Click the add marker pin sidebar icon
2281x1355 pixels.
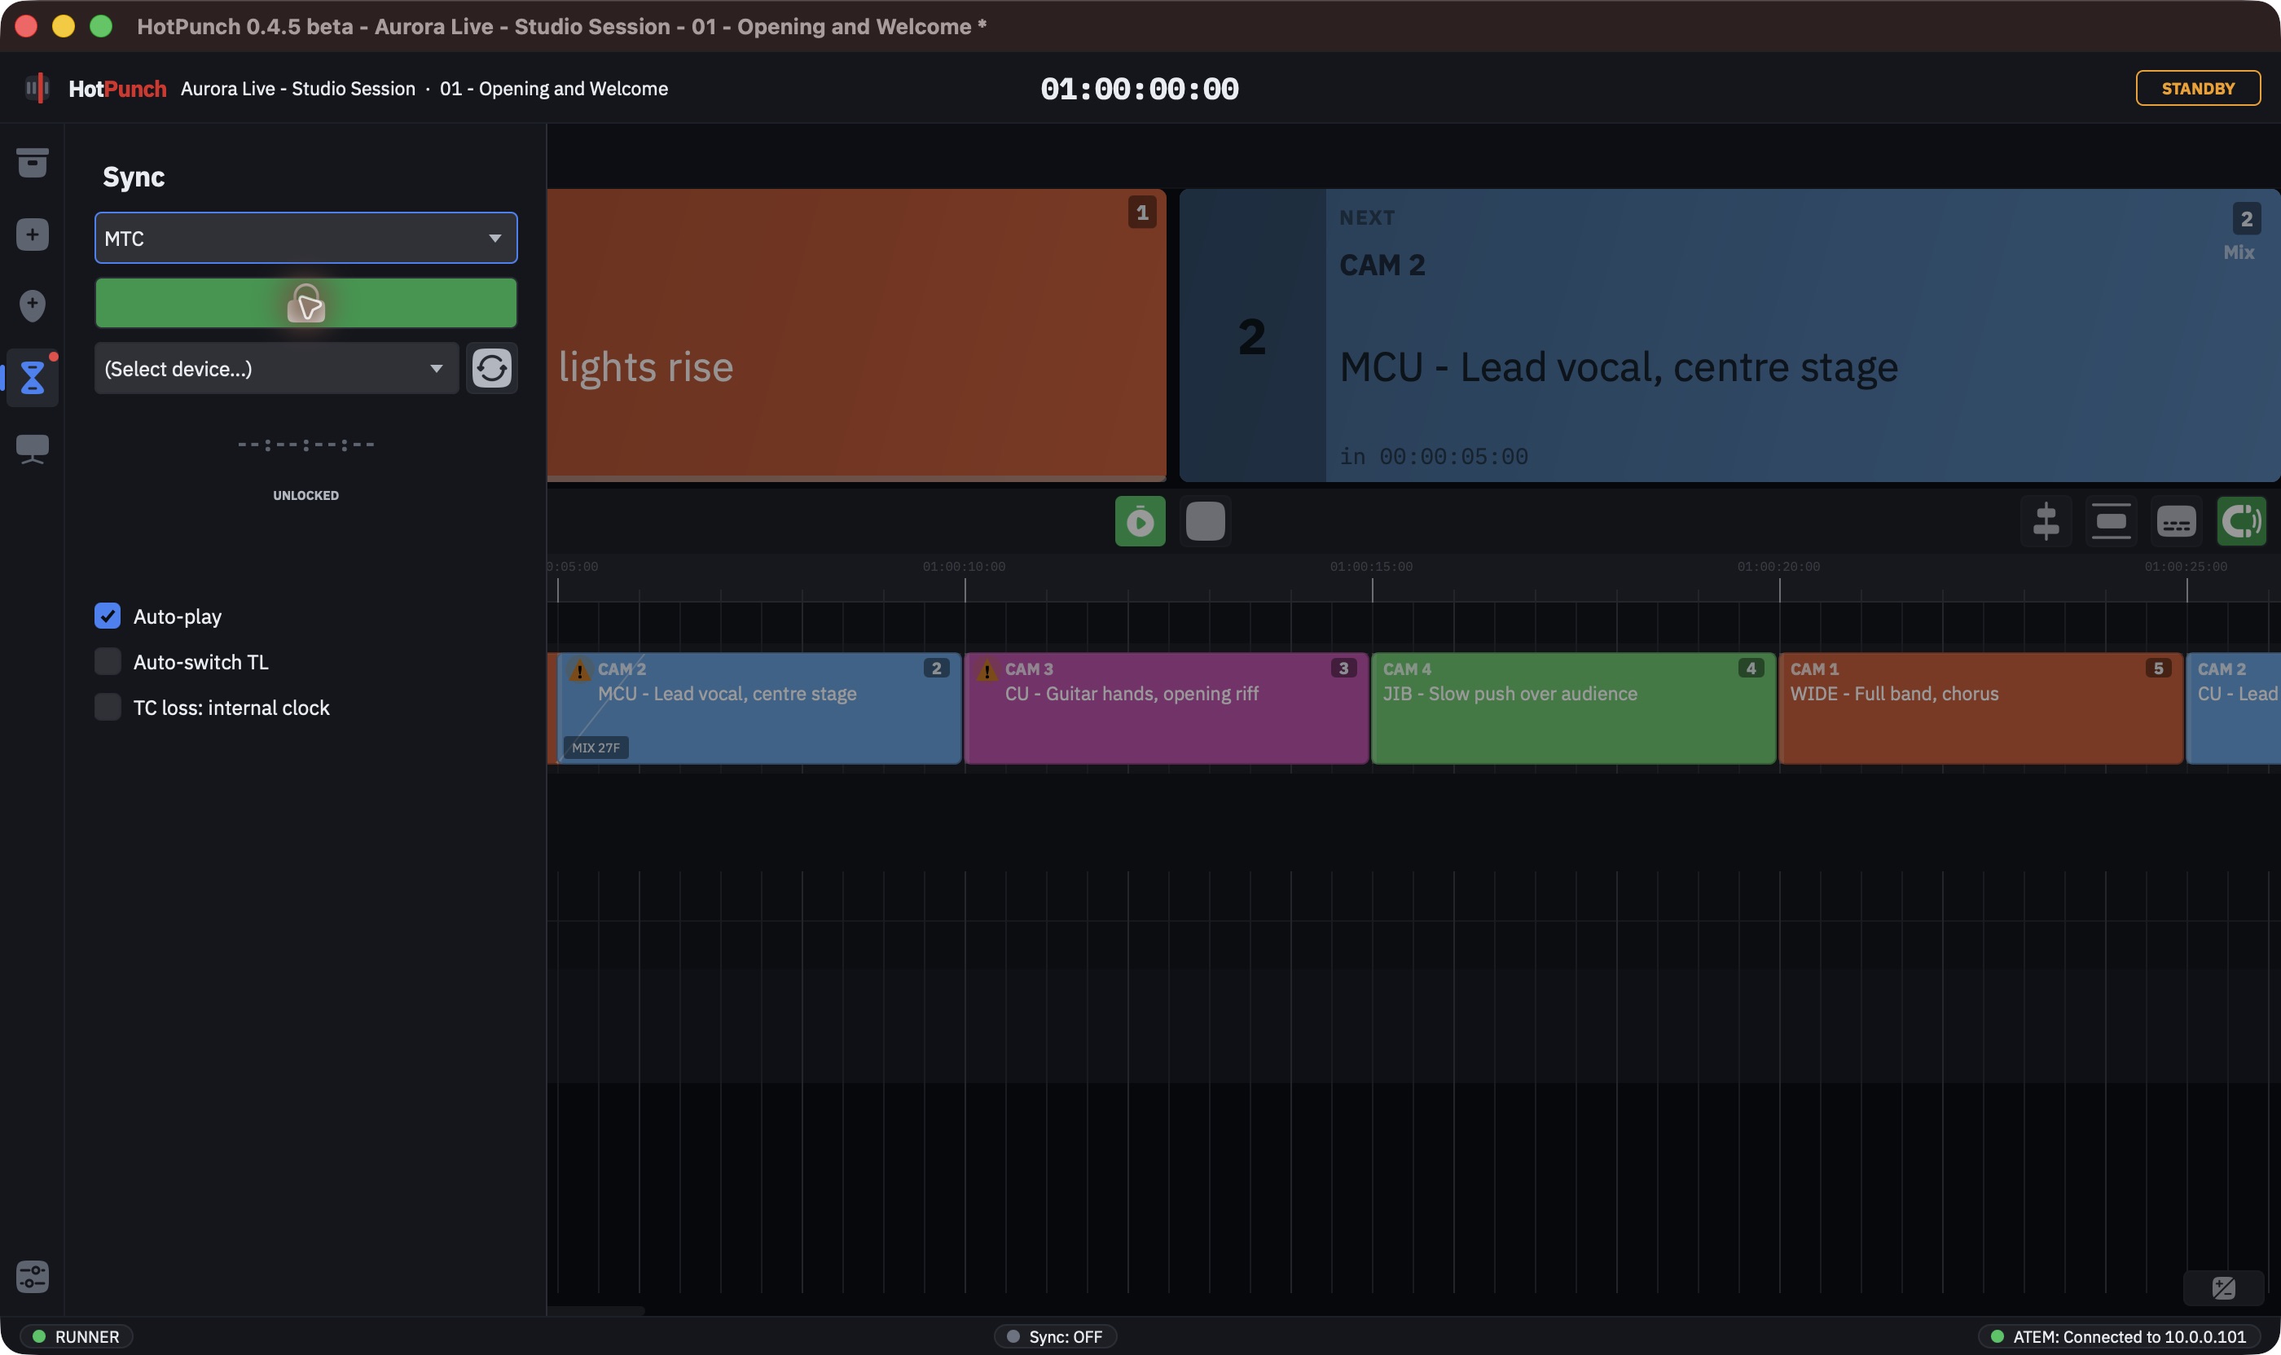pyautogui.click(x=32, y=306)
